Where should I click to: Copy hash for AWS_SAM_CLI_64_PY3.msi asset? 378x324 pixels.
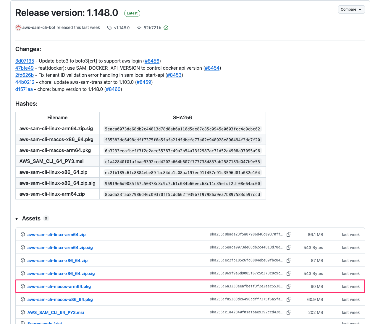click(289, 312)
